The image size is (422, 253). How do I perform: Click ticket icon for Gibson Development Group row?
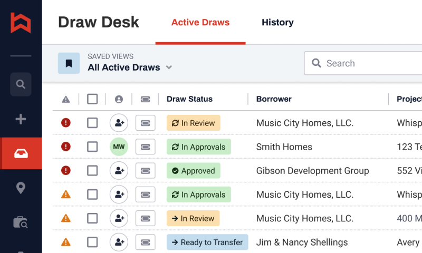point(146,171)
